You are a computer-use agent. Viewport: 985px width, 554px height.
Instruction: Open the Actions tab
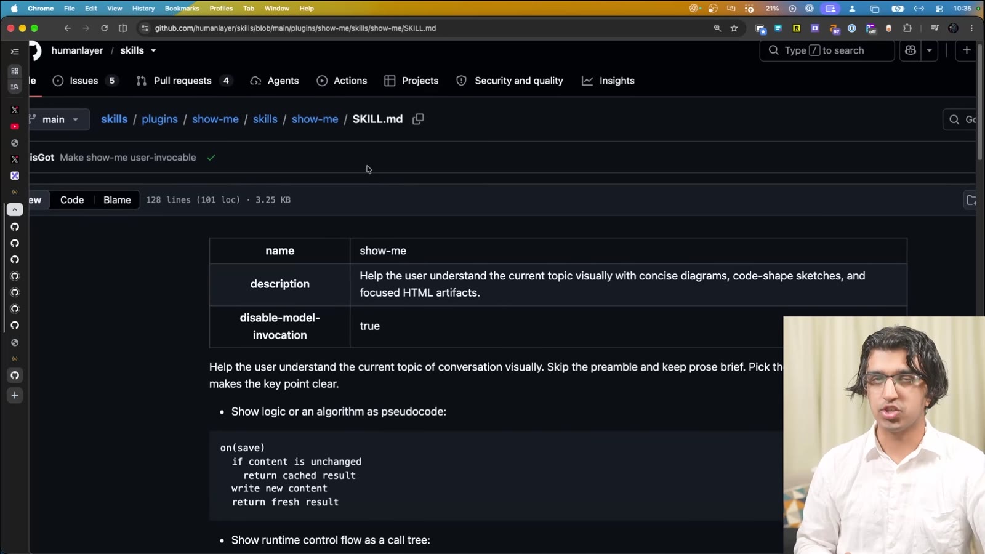(x=342, y=81)
